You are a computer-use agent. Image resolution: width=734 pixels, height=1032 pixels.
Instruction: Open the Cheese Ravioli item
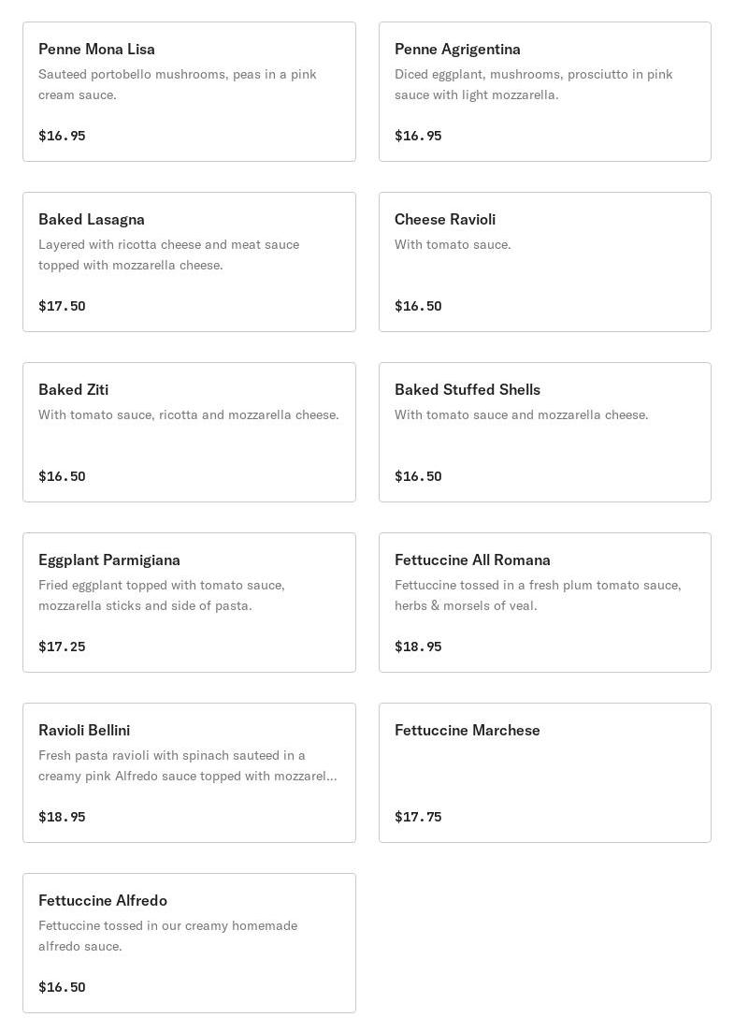tap(544, 262)
